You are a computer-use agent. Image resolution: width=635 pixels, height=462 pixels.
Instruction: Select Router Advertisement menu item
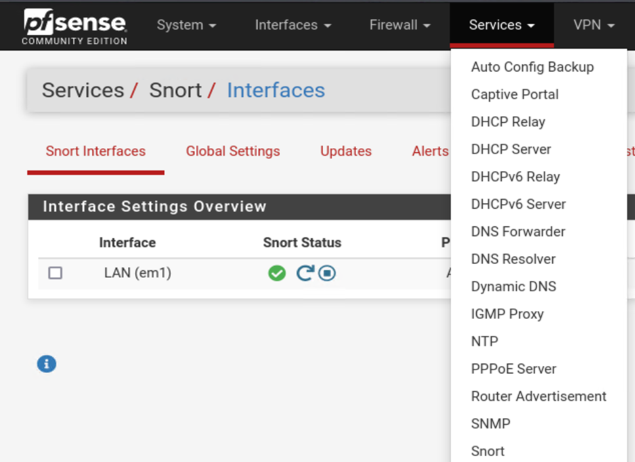(538, 396)
